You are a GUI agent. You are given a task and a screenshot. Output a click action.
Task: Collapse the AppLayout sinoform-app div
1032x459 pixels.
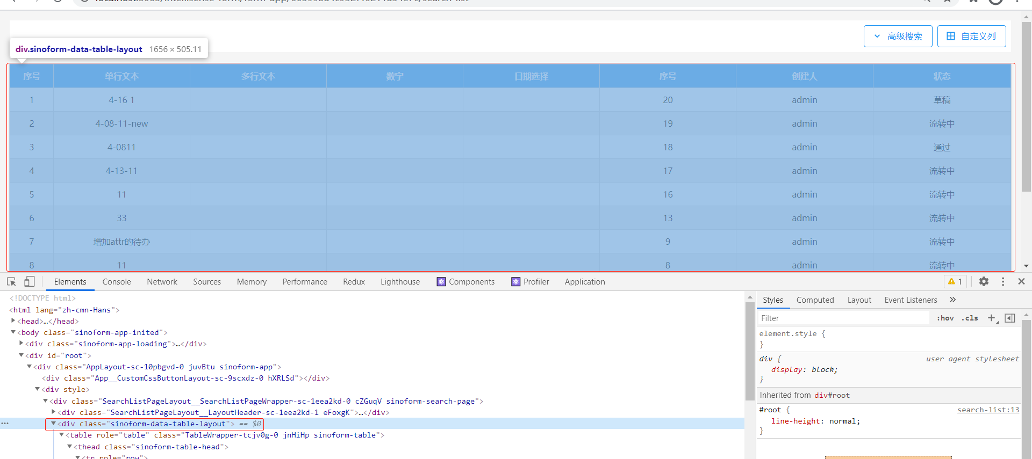pos(30,366)
